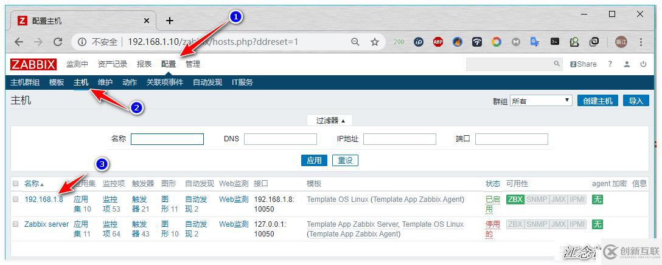
Task: Click the 应用 filter button
Action: [314, 160]
